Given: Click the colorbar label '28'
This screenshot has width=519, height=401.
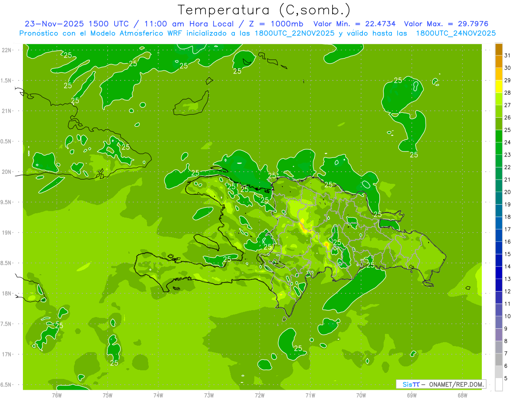Looking at the screenshot, I should pos(508,93).
